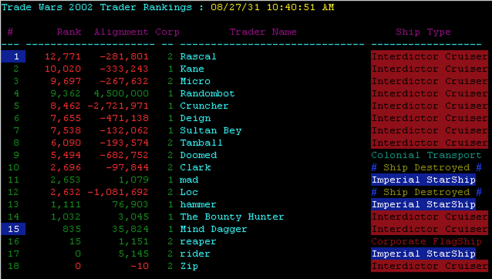
Task: Click rank value '9,362'
Action: pos(66,93)
